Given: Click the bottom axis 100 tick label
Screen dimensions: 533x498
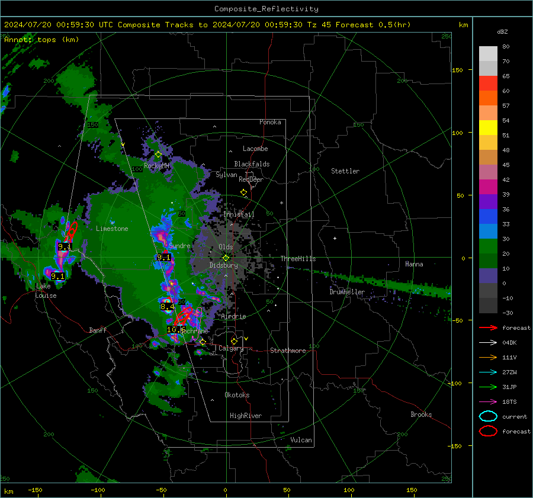Looking at the screenshot, I should point(349,490).
